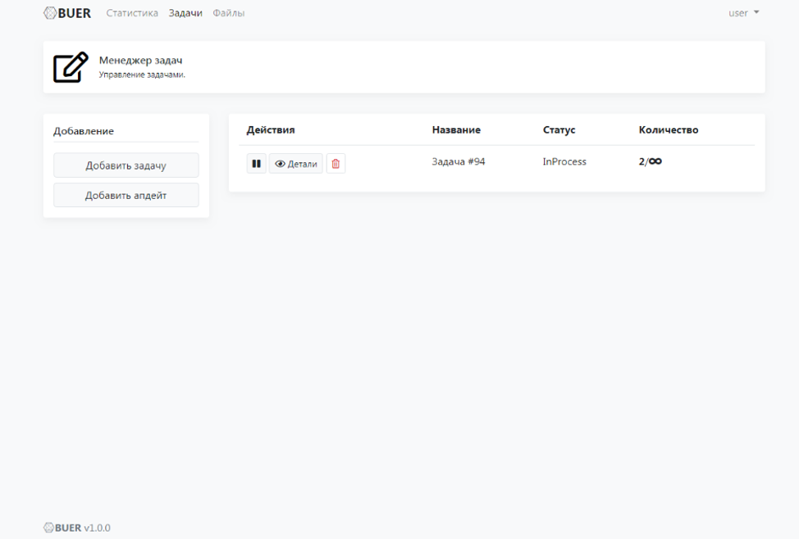The width and height of the screenshot is (799, 539).
Task: Click the InProcess status text
Action: point(564,161)
